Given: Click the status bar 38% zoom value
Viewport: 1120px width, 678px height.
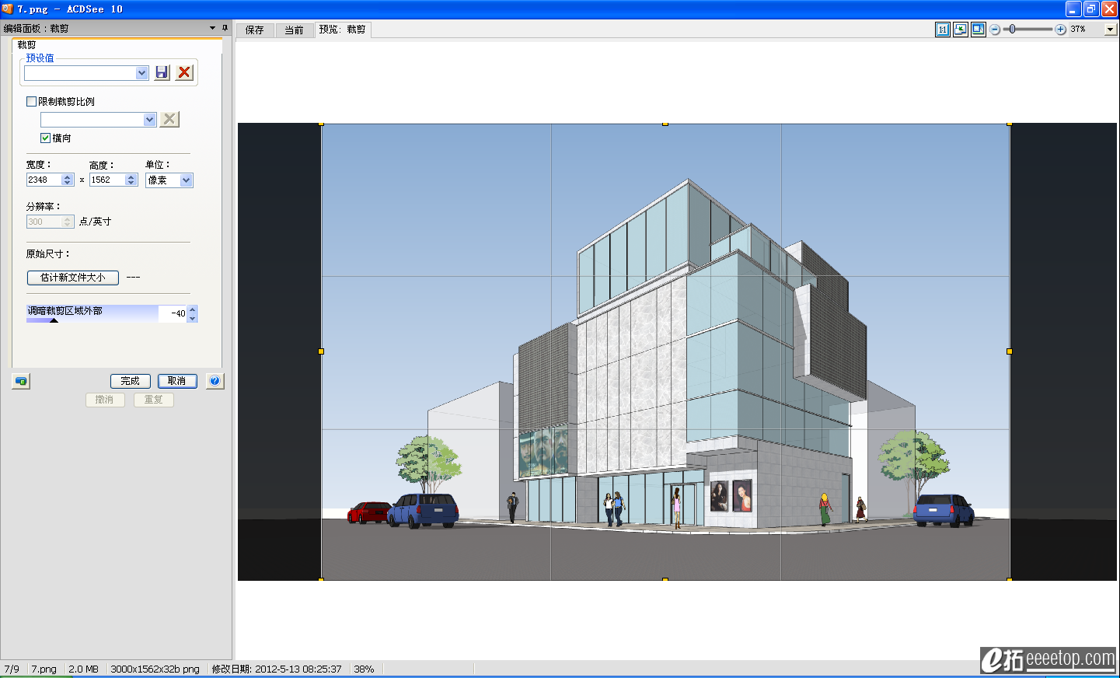Looking at the screenshot, I should tap(364, 669).
